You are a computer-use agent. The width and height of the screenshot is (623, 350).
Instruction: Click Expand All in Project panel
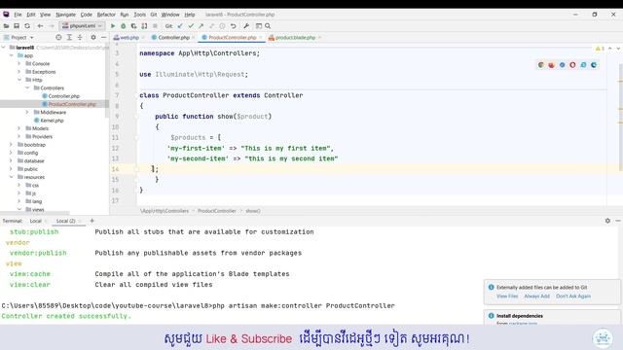pos(69,37)
